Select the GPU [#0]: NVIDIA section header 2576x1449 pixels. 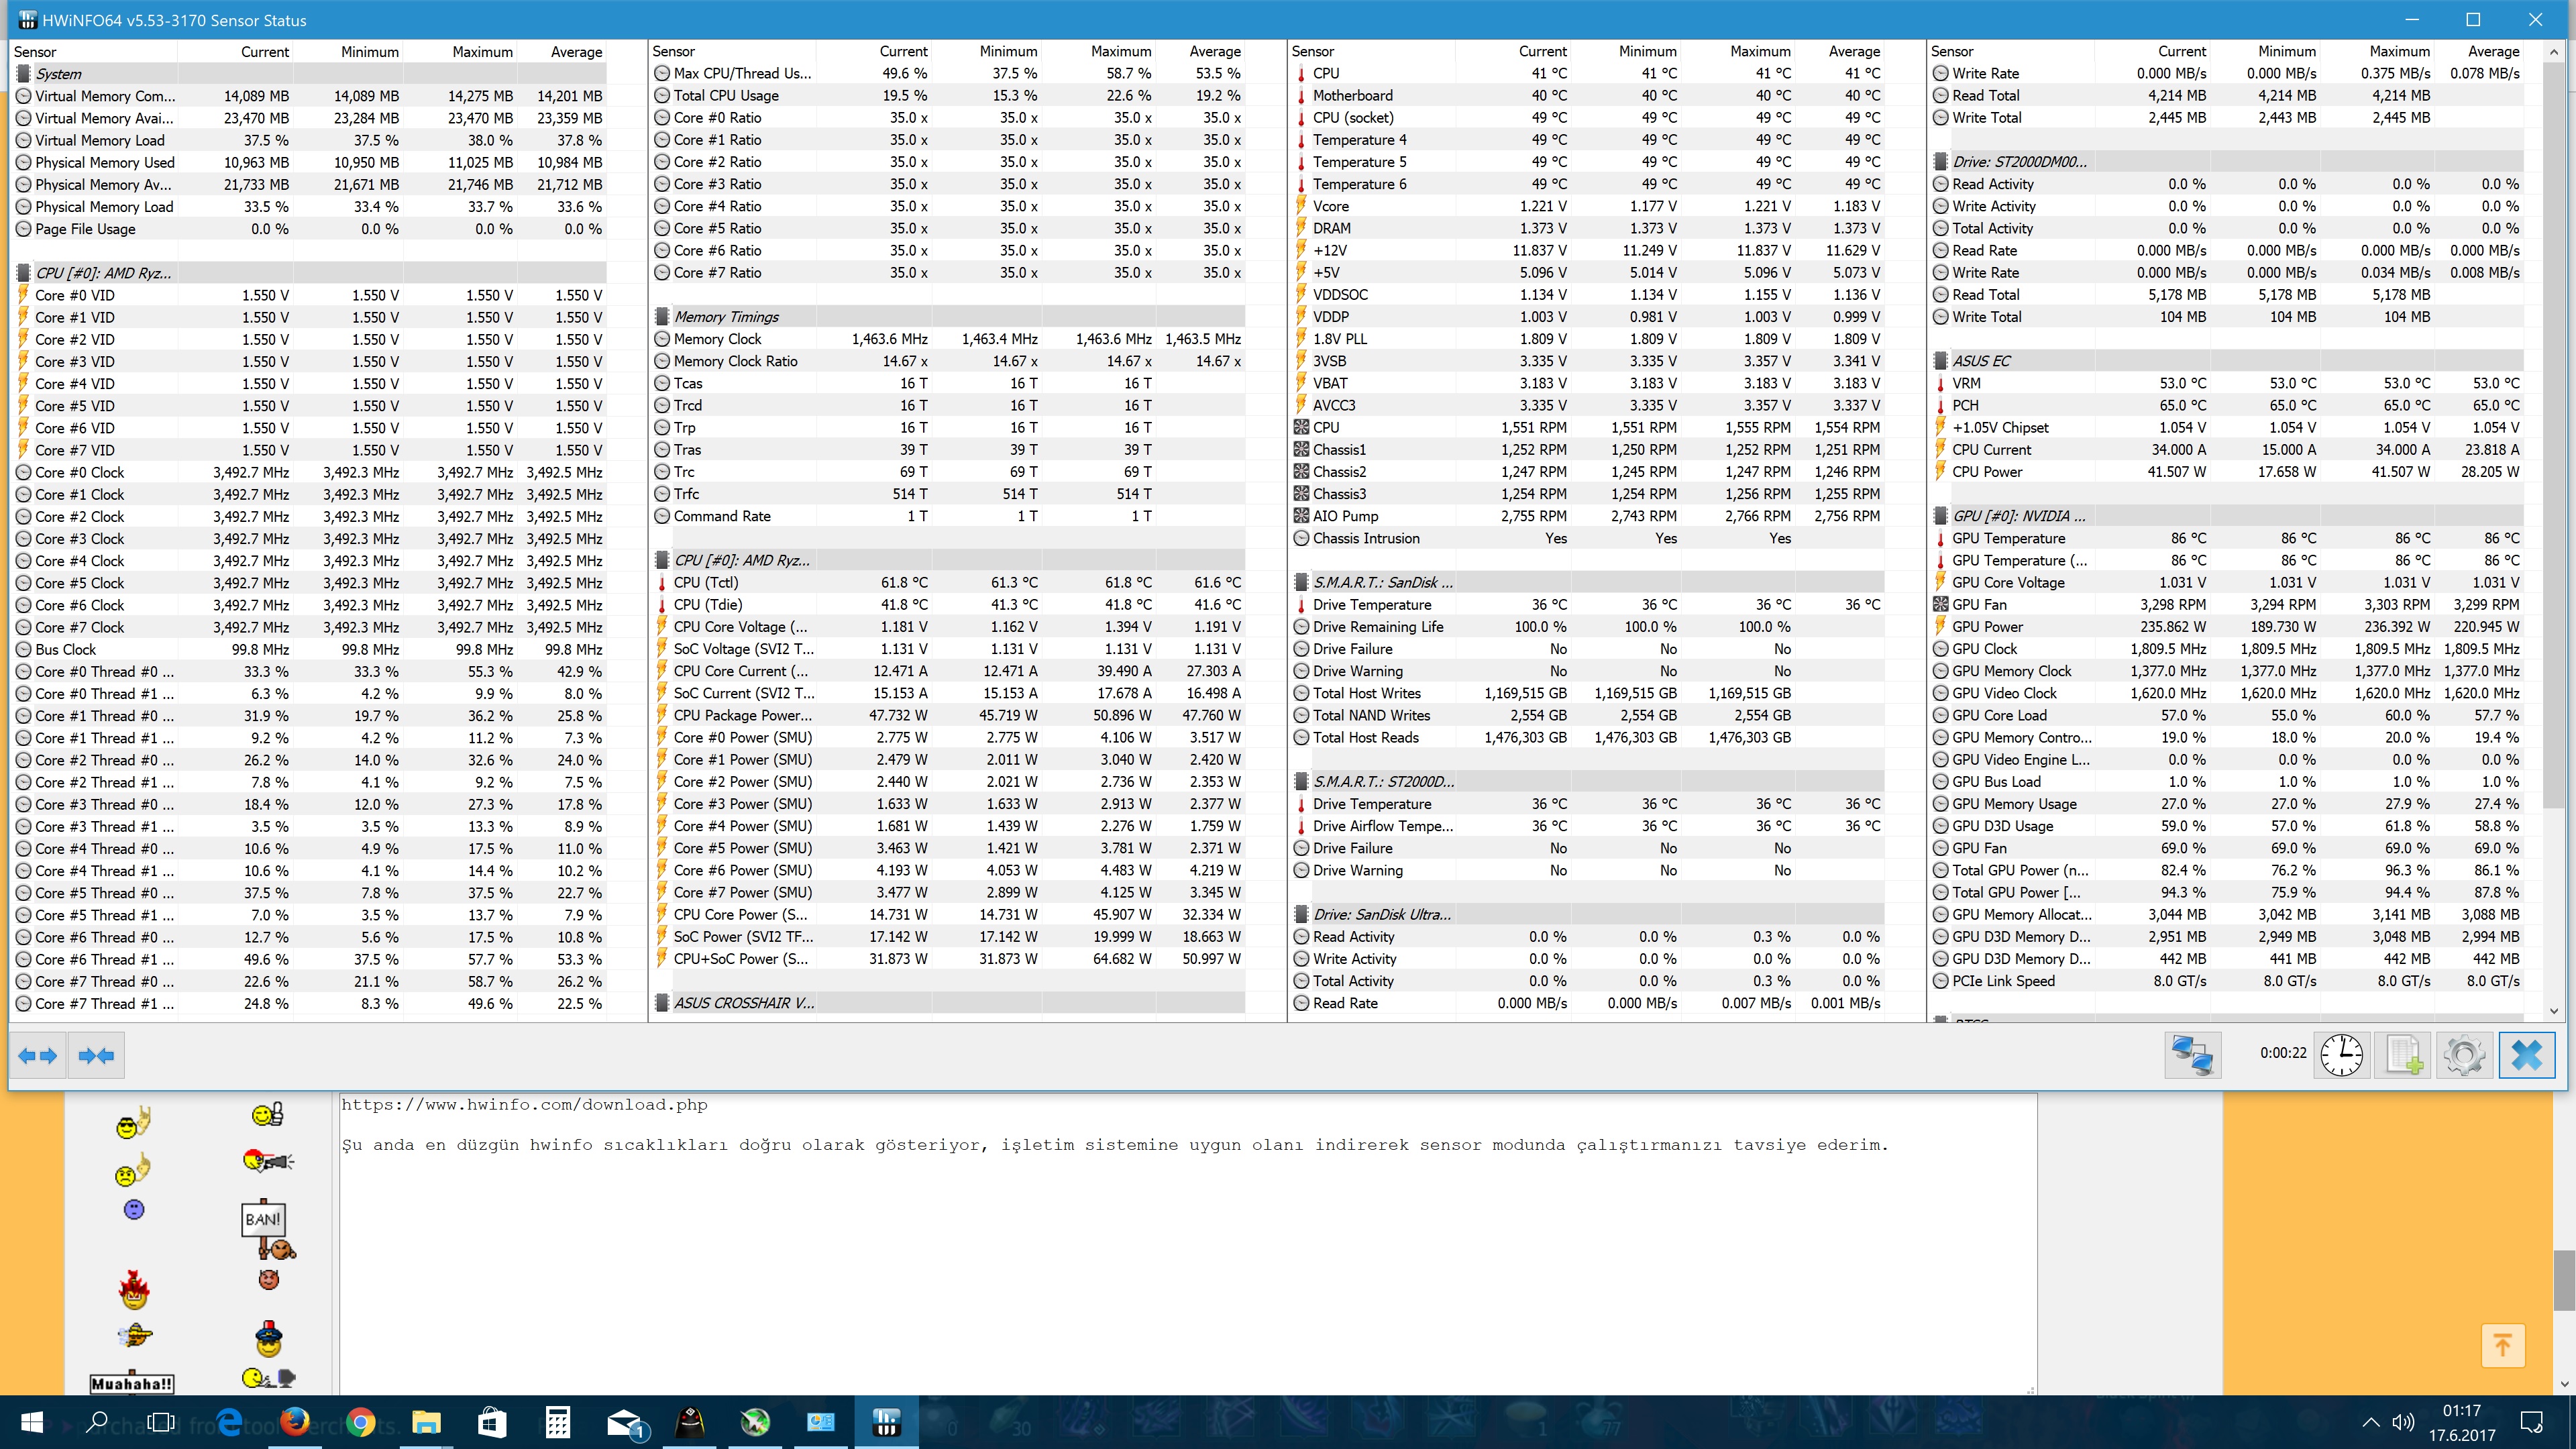[x=2227, y=516]
